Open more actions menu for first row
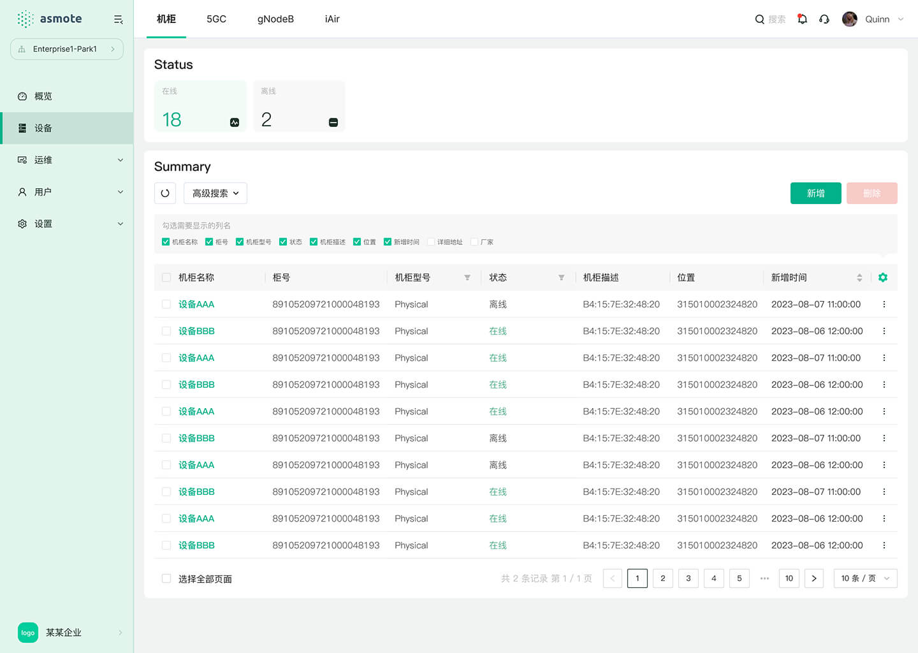Screen dimensions: 918x653 point(884,304)
